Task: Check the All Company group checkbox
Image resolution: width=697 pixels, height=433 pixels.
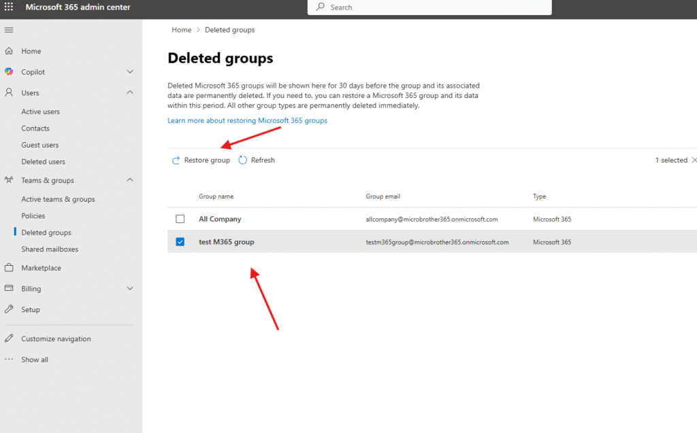Action: (180, 219)
